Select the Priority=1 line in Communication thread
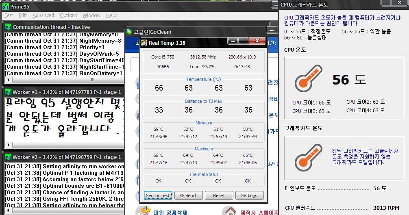409x215 pixels. 55,47
